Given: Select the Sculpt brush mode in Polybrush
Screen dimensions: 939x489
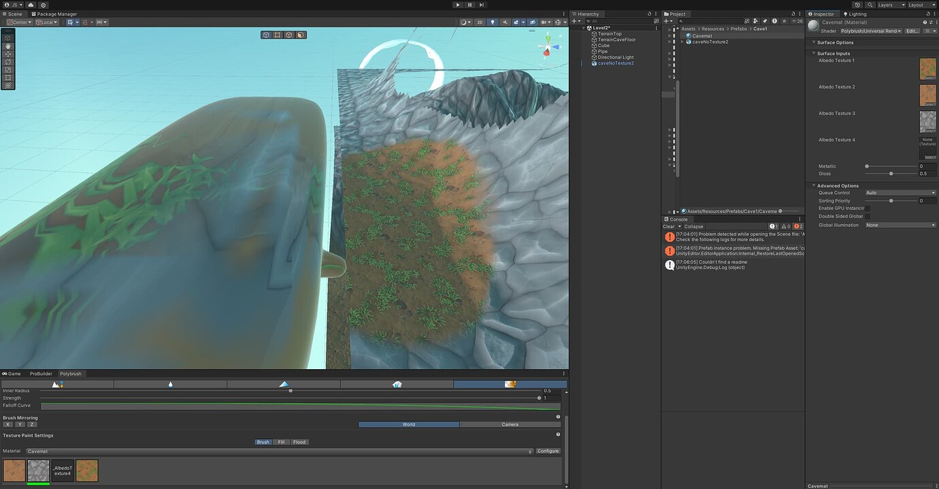Looking at the screenshot, I should click(x=58, y=384).
